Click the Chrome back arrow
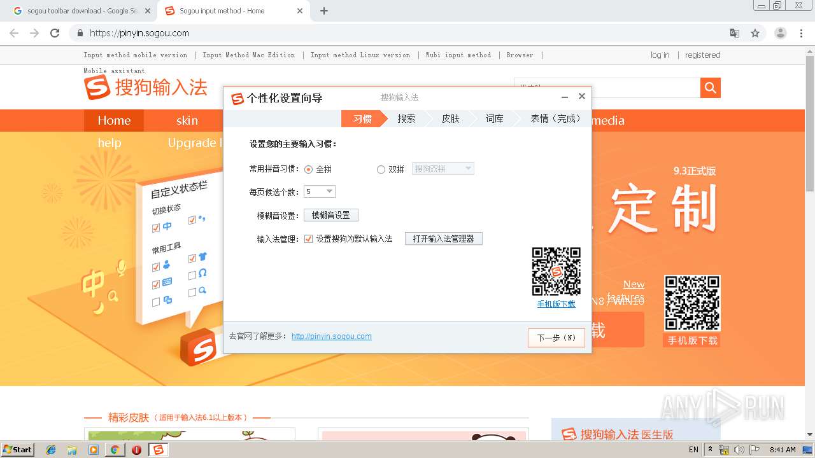 (14, 33)
